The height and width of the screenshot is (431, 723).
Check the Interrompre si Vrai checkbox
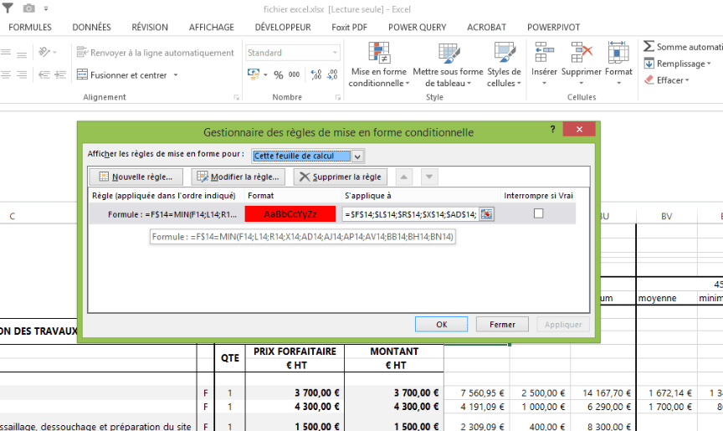pos(538,213)
